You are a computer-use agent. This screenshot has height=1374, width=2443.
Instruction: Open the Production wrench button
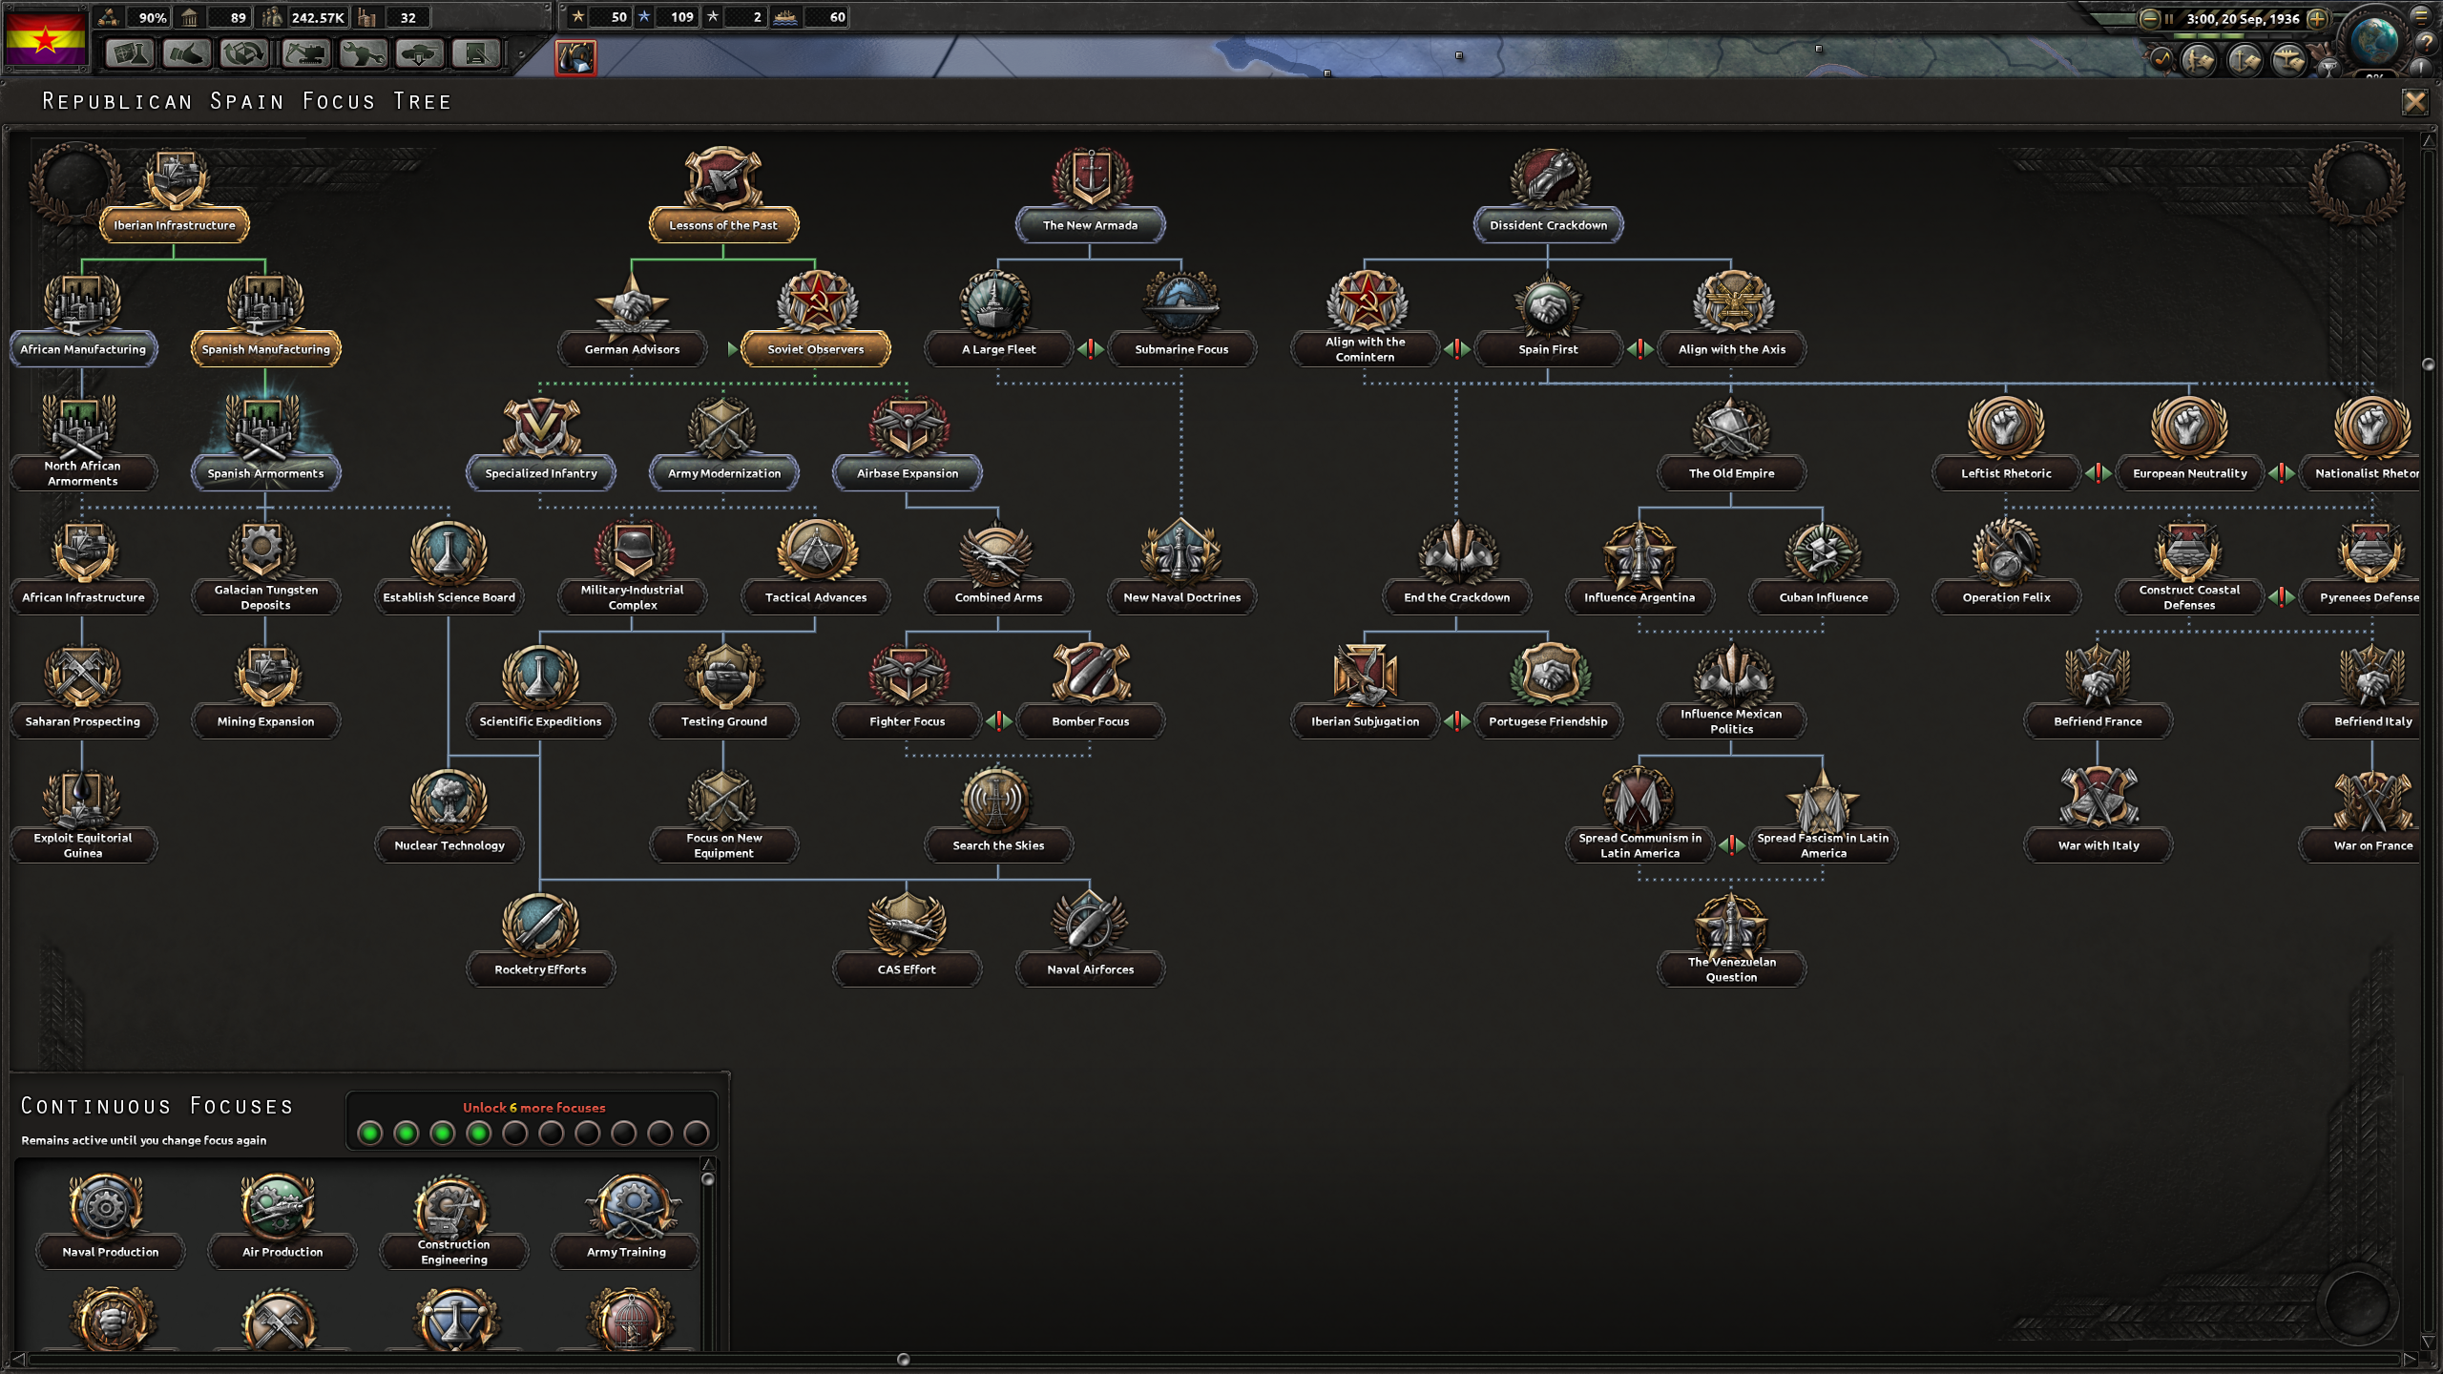tap(362, 54)
